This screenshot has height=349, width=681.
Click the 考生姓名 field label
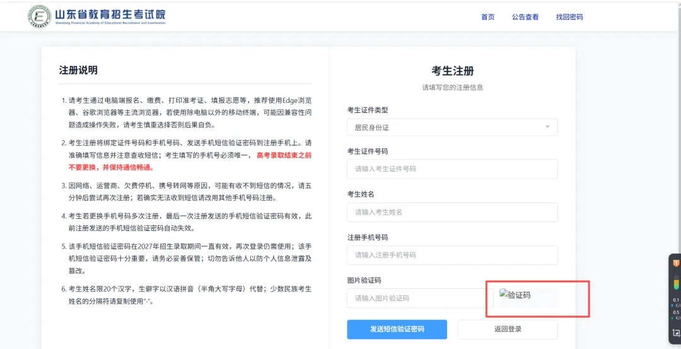[x=361, y=194]
